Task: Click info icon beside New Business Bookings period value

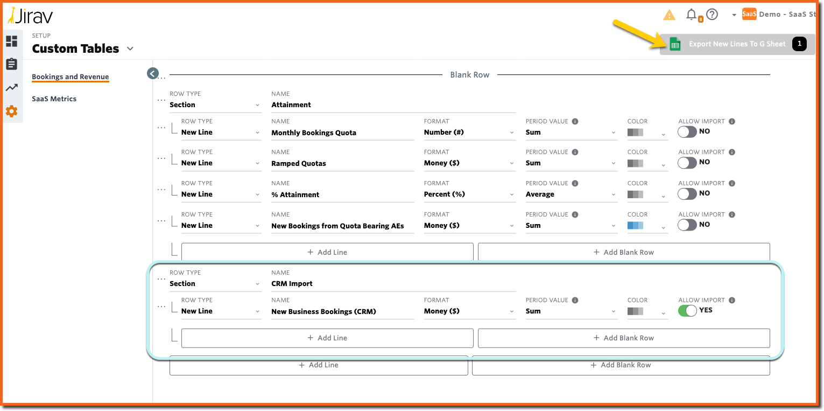Action: (x=575, y=301)
